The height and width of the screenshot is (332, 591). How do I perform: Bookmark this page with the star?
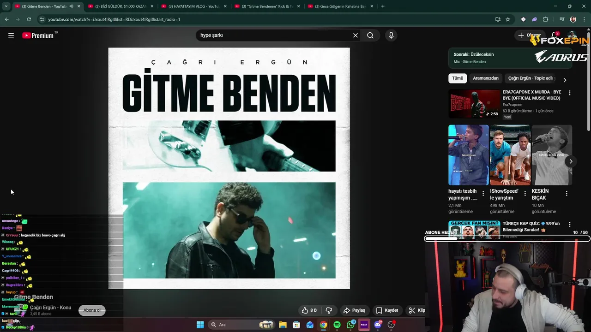click(x=508, y=19)
